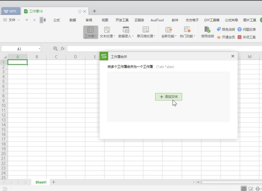This screenshot has height=191, width=262.
Task: Select the Sheet1 tab
Action: 41,182
